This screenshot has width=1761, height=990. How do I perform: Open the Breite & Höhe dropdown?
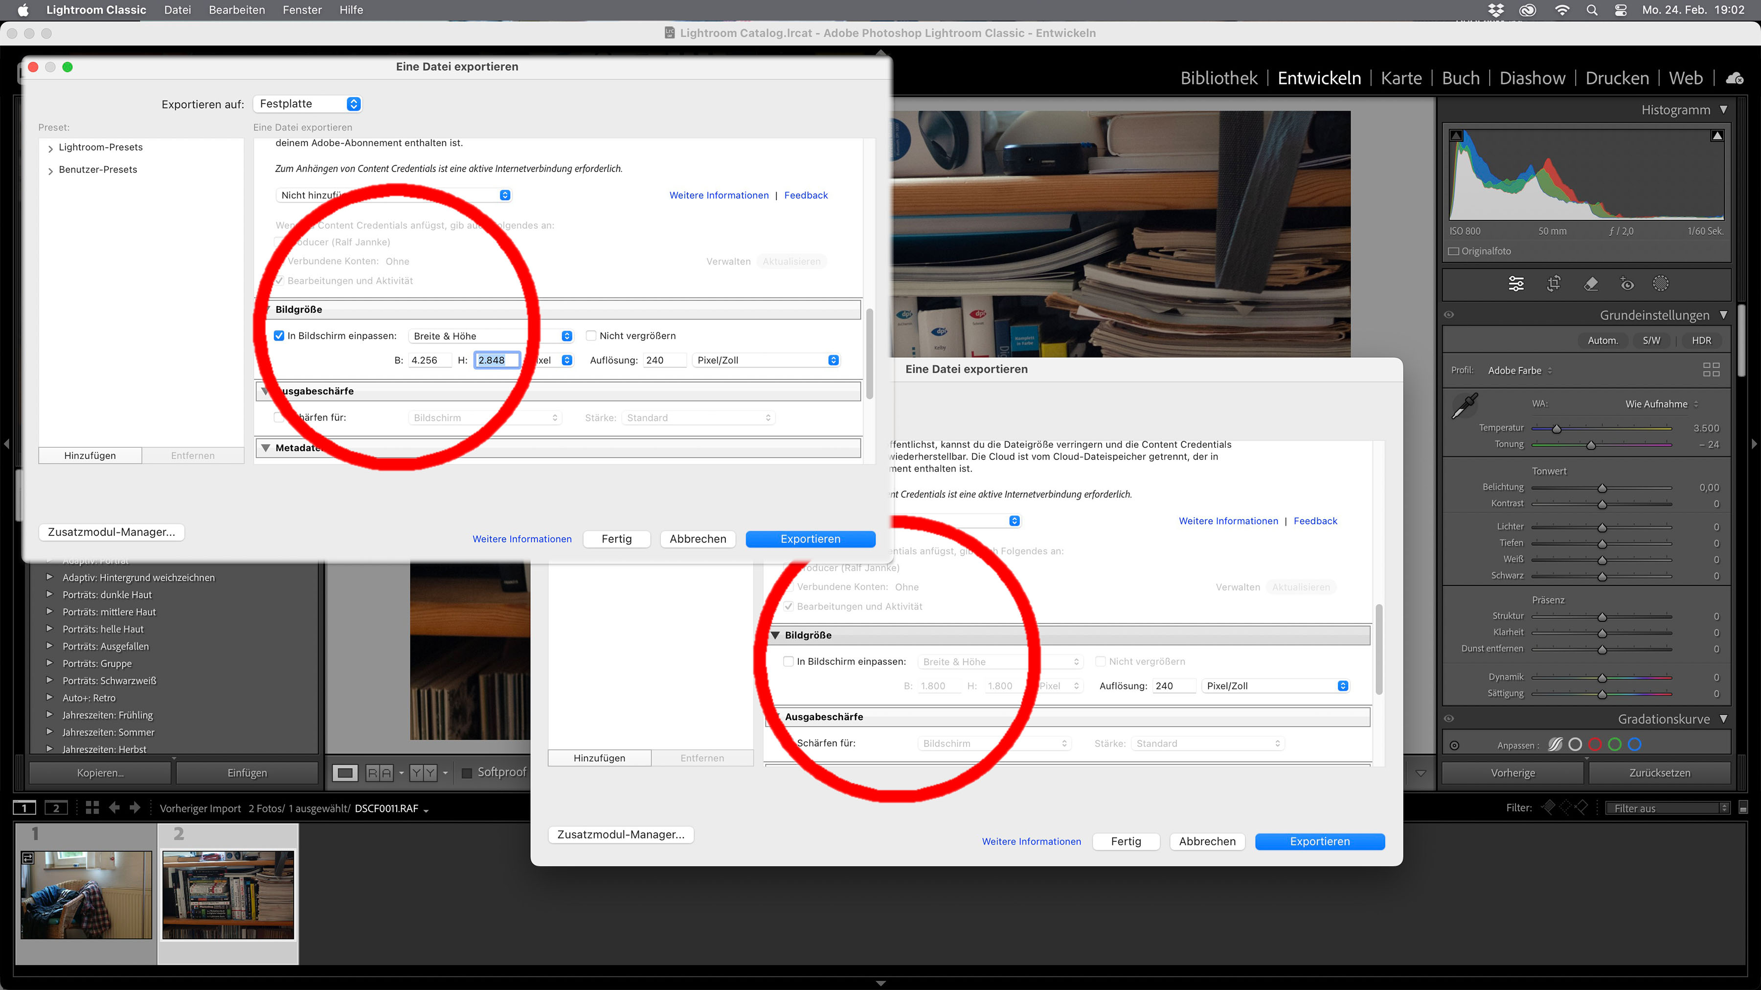pyautogui.click(x=491, y=336)
